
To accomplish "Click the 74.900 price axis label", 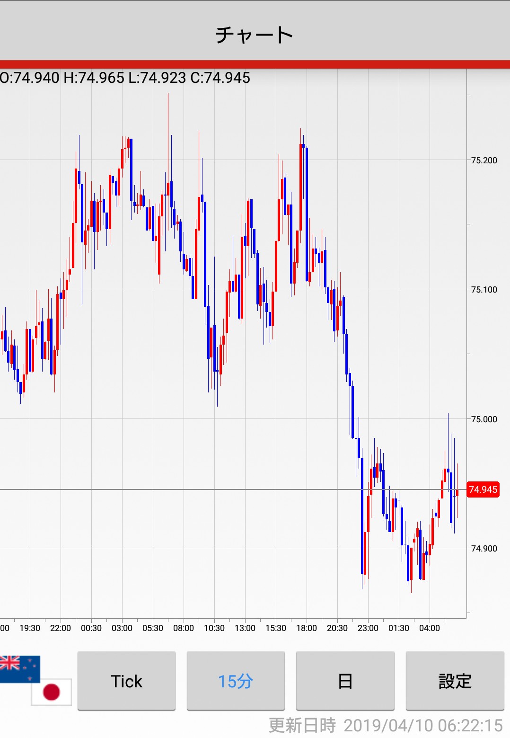I will (x=484, y=549).
